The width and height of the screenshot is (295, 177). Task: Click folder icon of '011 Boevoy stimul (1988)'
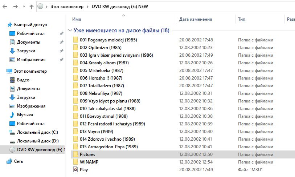click(75, 116)
